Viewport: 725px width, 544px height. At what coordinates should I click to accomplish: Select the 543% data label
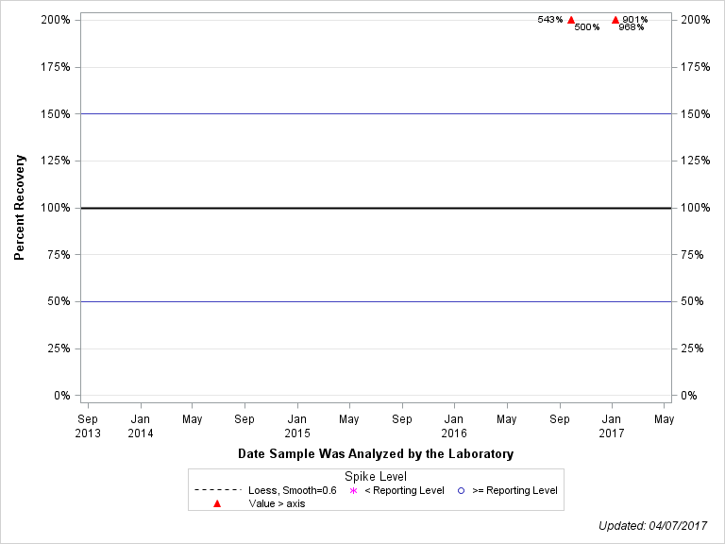click(x=550, y=20)
